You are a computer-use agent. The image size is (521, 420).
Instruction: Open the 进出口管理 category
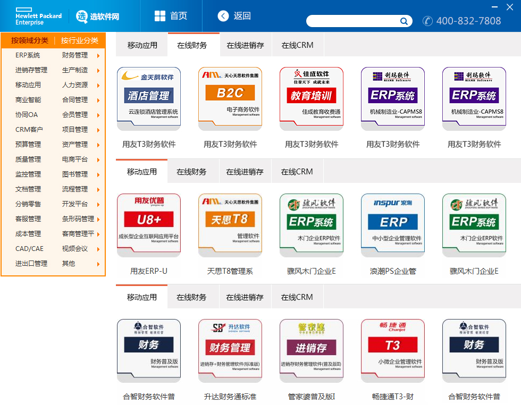(x=31, y=264)
